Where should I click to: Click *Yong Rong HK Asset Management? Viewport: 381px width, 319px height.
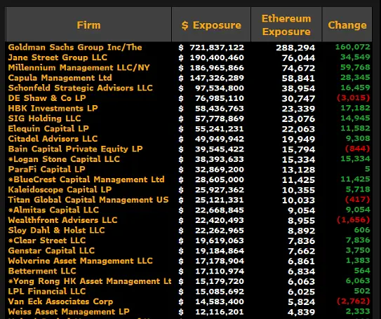[x=90, y=281]
